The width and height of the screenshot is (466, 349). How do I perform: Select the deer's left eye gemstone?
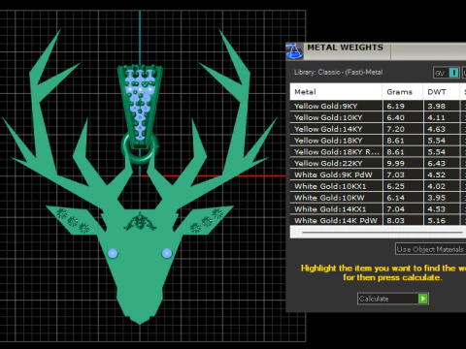[x=113, y=253]
